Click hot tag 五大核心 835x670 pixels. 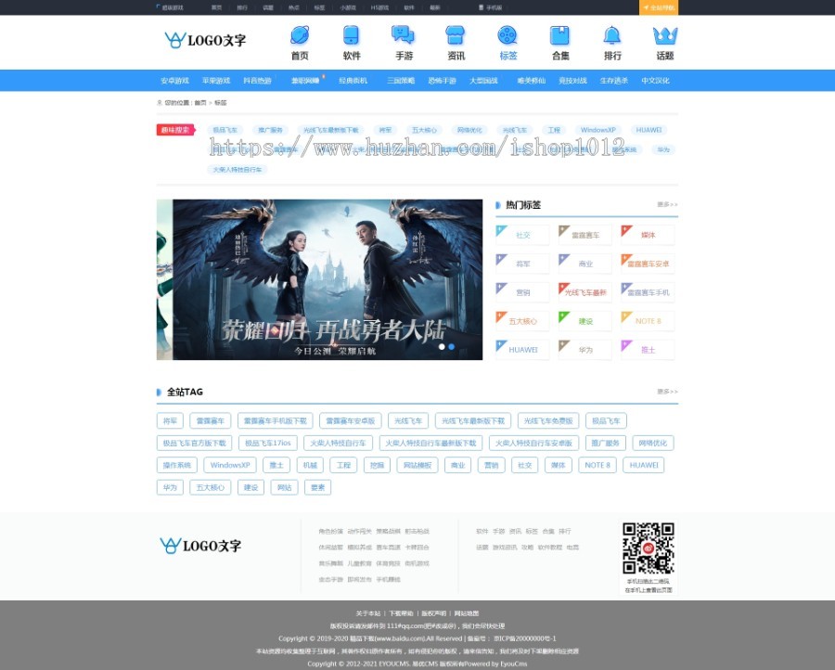(x=522, y=321)
